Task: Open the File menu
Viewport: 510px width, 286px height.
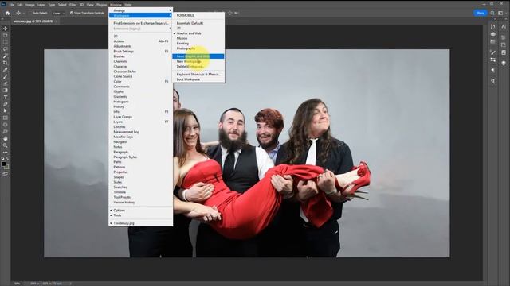Action: (x=12, y=5)
